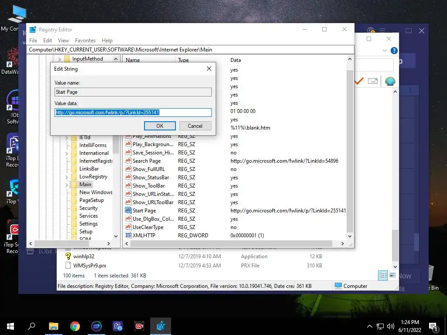This screenshot has width=447, height=335.
Task: Select the New Windows folder icon
Action: coord(74,192)
